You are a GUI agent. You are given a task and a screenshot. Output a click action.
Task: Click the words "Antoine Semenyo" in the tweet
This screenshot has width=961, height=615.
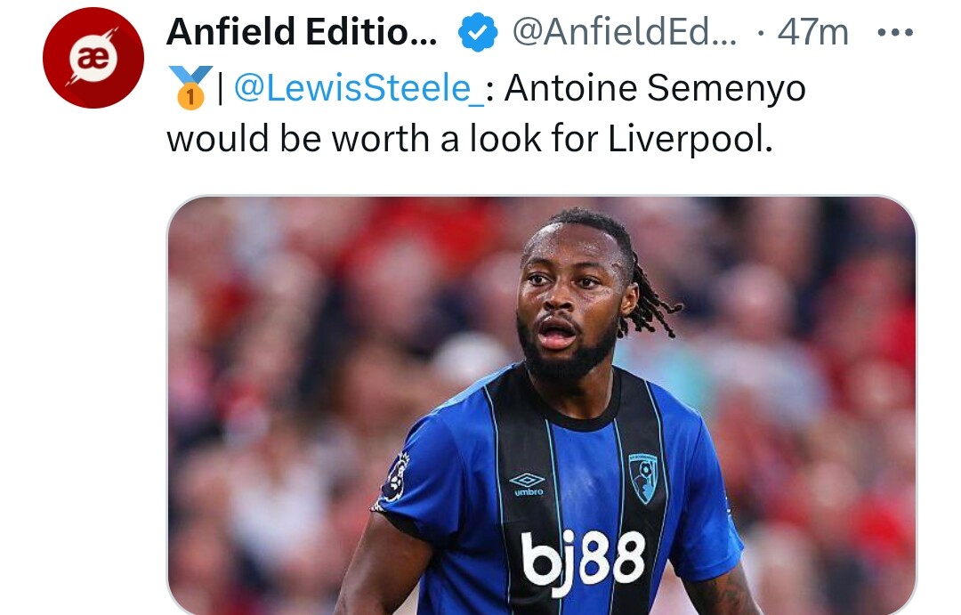tap(655, 88)
